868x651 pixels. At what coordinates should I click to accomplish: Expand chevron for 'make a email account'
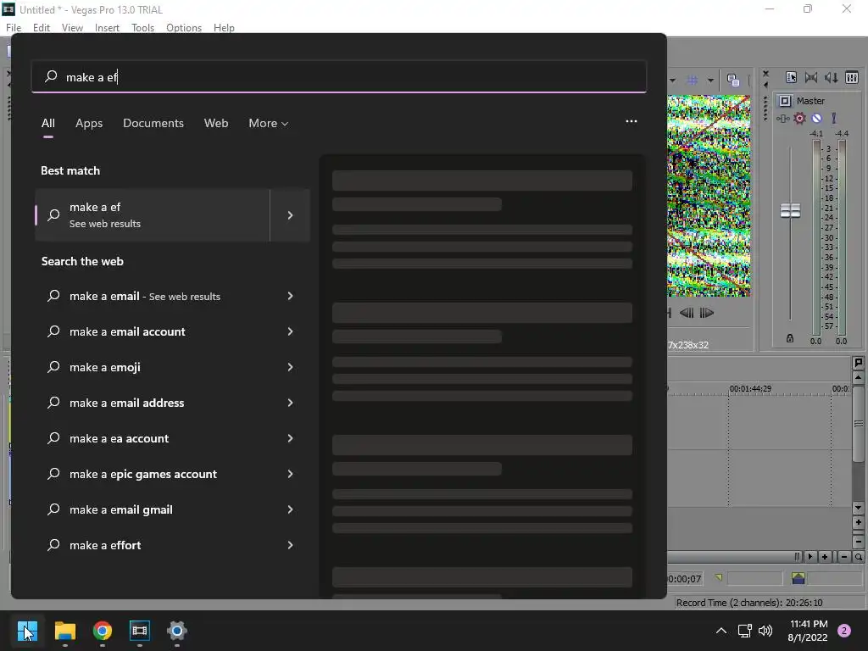(290, 331)
